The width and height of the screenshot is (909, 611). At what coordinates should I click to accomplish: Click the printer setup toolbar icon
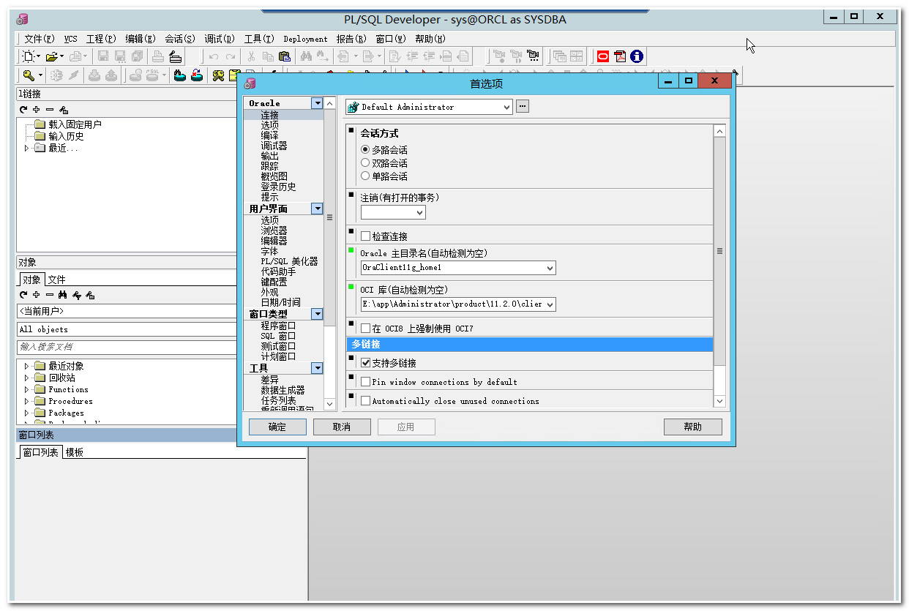tap(176, 56)
